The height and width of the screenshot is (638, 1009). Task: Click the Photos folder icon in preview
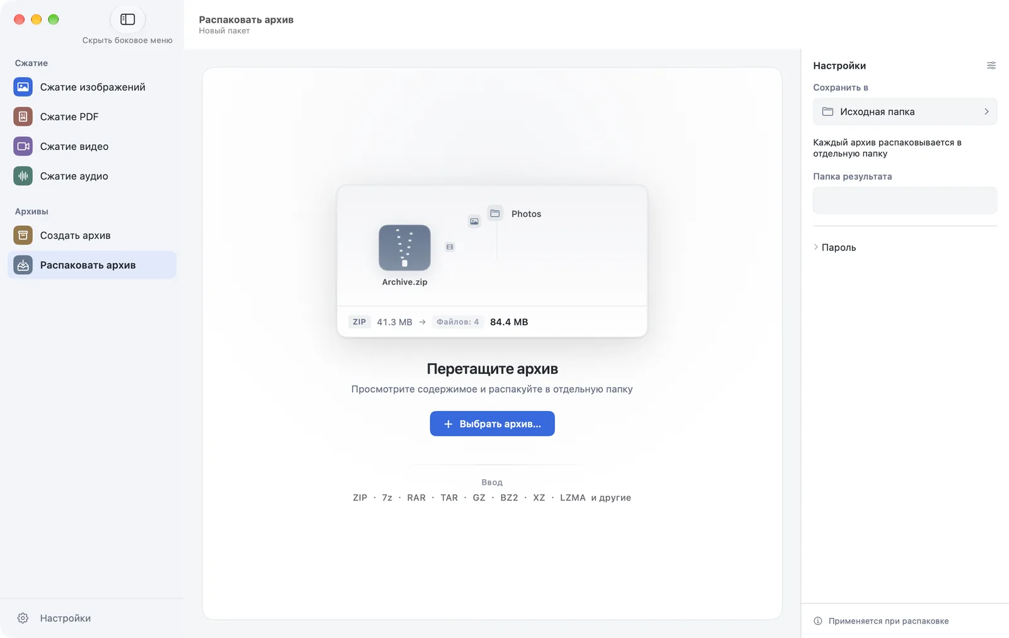(x=495, y=213)
